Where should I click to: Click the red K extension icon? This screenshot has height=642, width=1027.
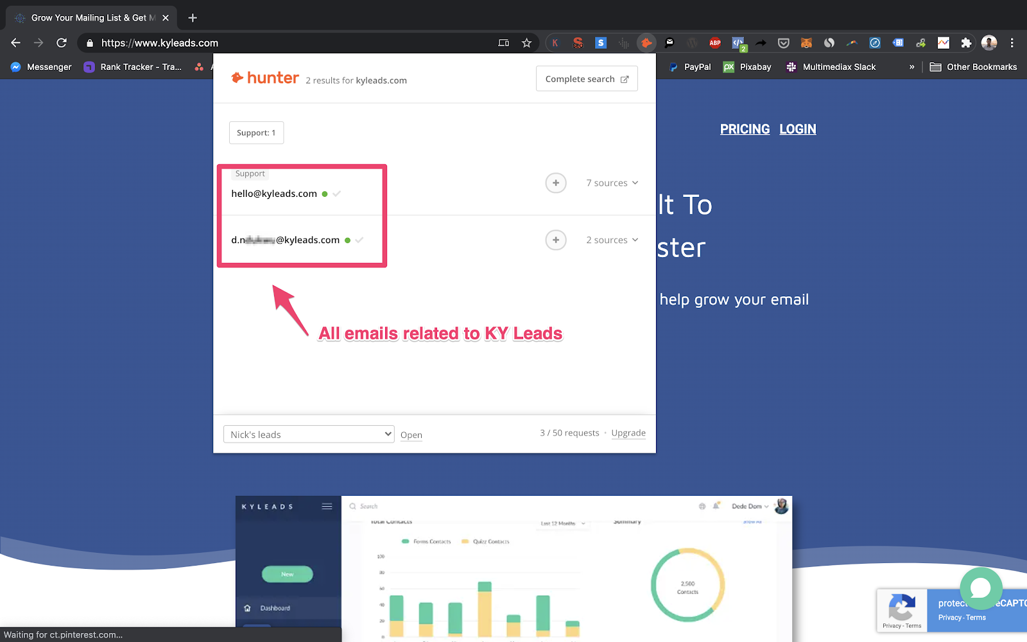[555, 43]
